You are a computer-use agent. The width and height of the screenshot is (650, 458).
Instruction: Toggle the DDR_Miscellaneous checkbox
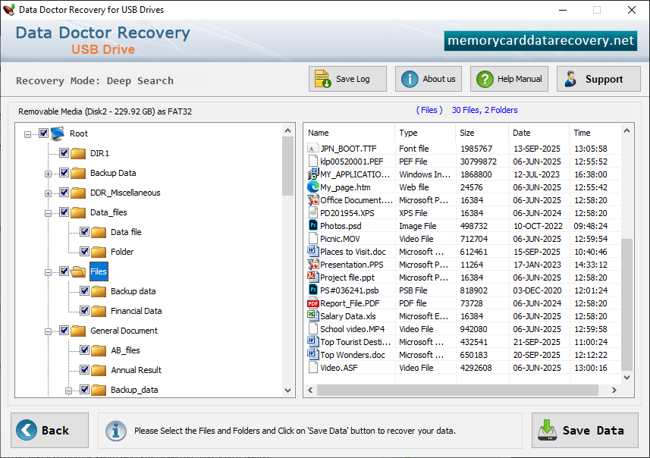click(x=64, y=193)
